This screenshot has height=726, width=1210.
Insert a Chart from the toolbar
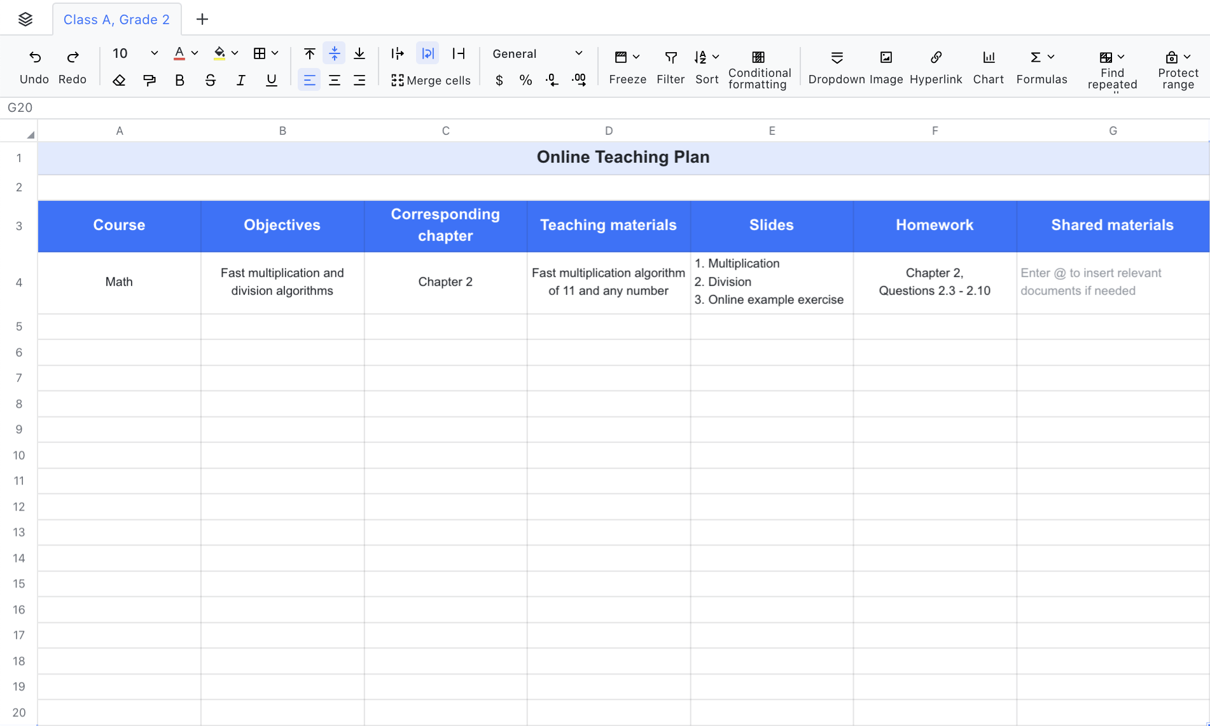coord(988,58)
